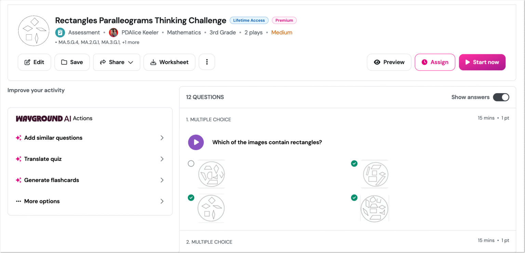Viewport: 525px width, 253px height.
Task: Click the sparkle icon next to Translate quiz
Action: [18, 159]
